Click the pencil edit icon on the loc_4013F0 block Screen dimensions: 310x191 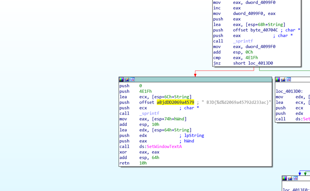tap(290, 178)
